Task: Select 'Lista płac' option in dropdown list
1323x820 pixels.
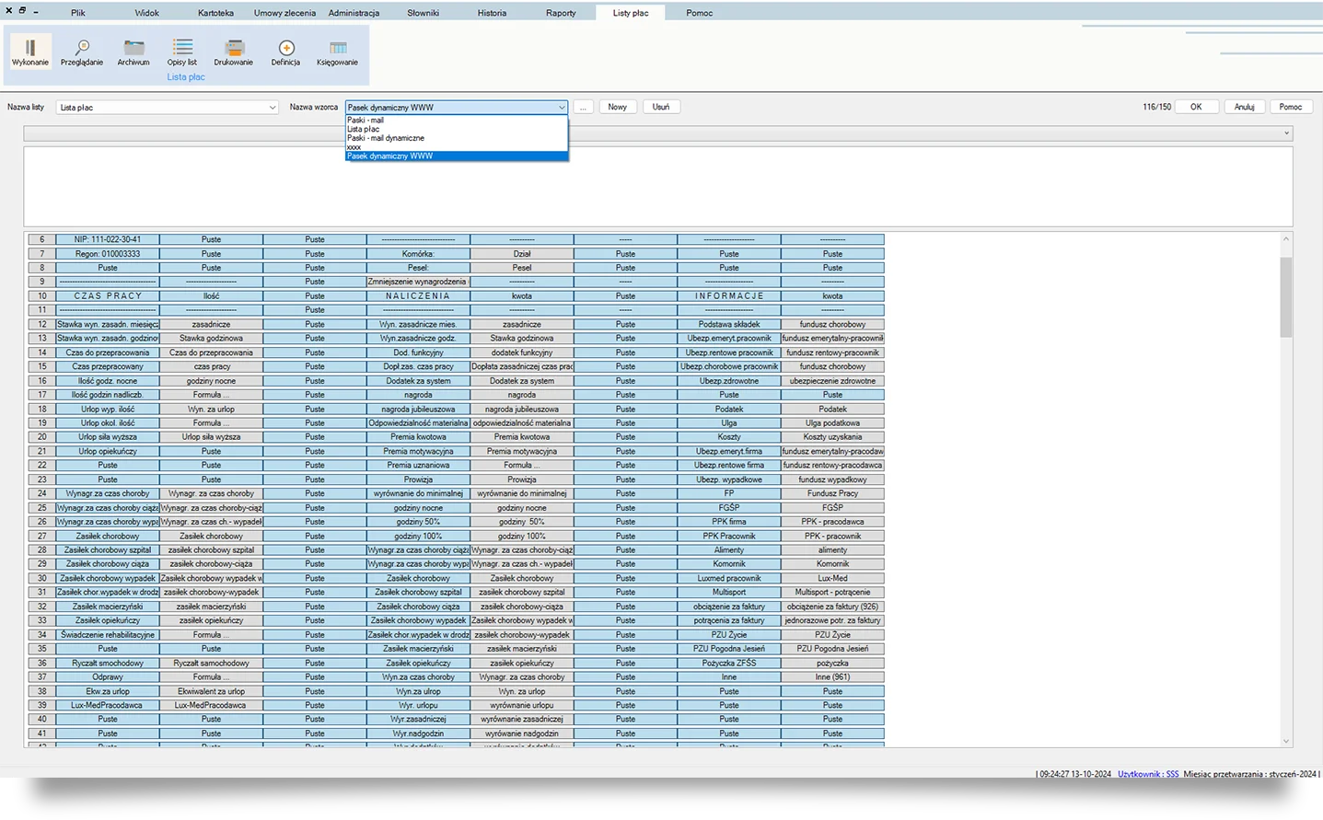Action: point(364,129)
